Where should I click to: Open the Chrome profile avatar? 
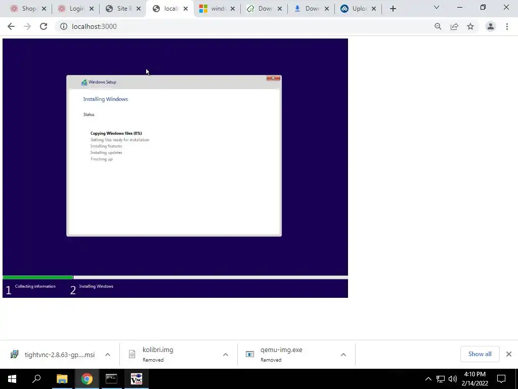coord(491,26)
